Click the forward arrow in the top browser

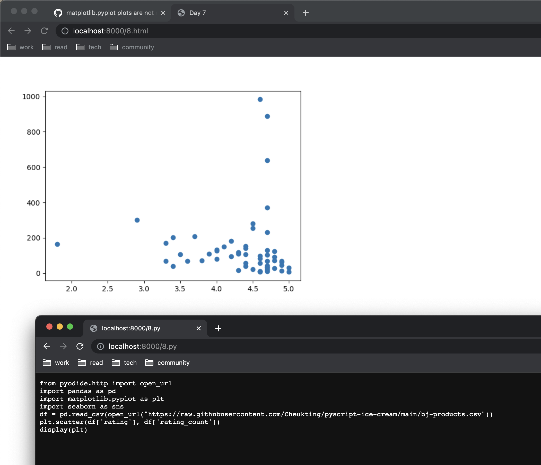28,31
